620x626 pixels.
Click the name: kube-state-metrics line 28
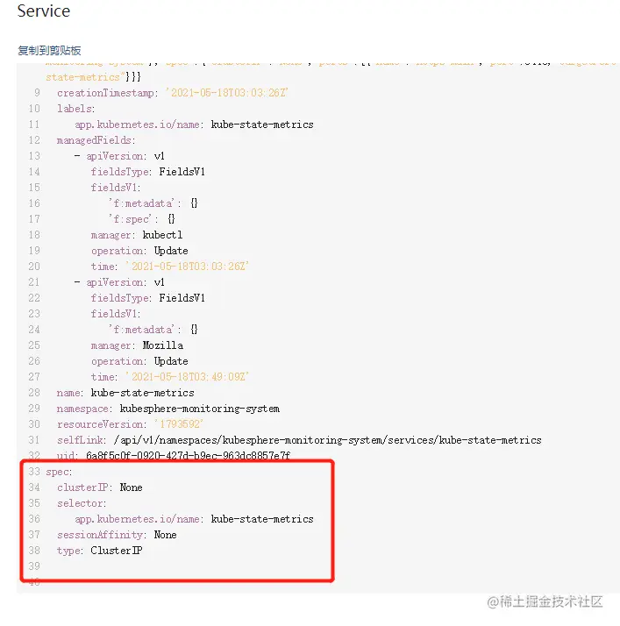coord(125,393)
